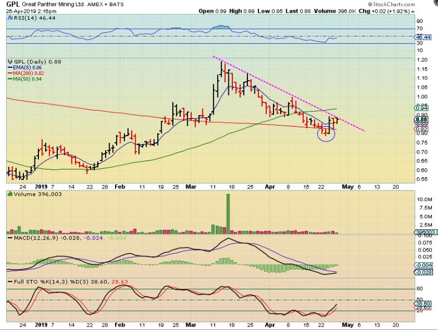Click the 'MACD(12,26,9) -0.028' indicator label

[44, 238]
